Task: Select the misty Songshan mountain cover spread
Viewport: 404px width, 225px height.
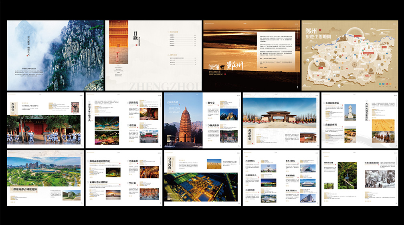Action: (x=55, y=55)
